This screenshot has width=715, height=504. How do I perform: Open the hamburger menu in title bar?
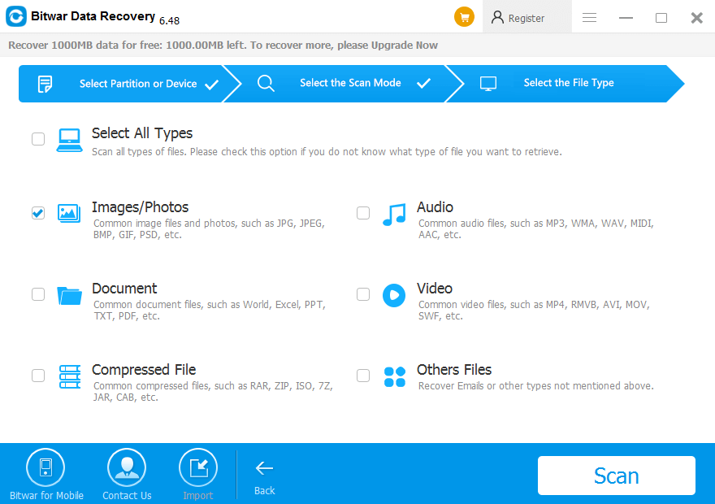(590, 18)
